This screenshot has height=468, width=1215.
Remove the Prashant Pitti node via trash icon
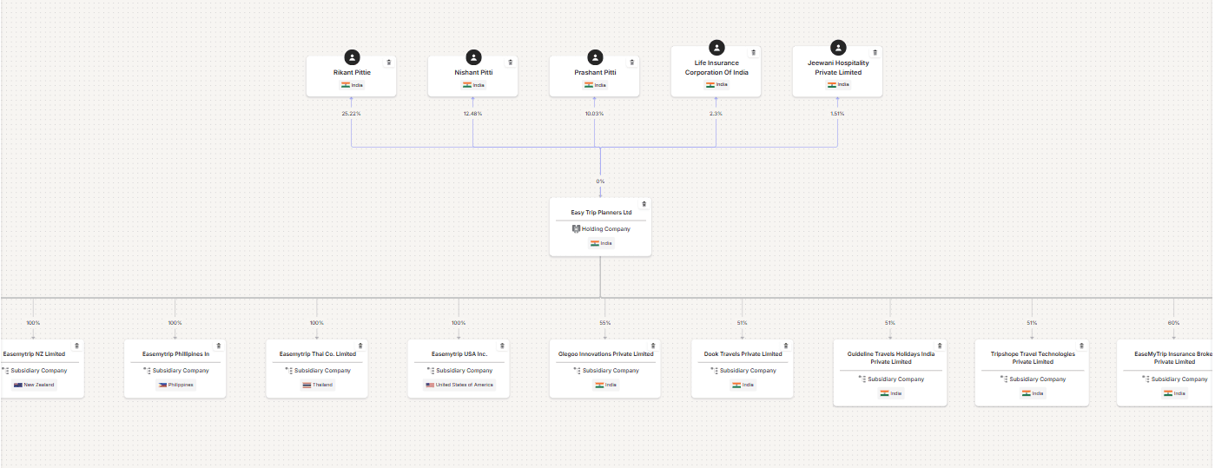click(632, 62)
